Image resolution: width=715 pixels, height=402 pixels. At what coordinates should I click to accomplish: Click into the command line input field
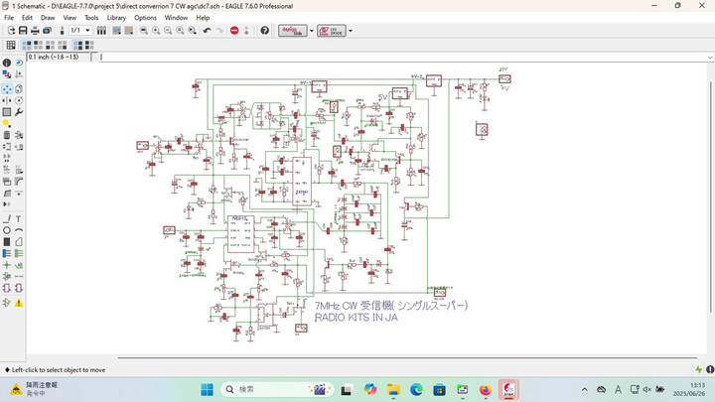[397, 57]
